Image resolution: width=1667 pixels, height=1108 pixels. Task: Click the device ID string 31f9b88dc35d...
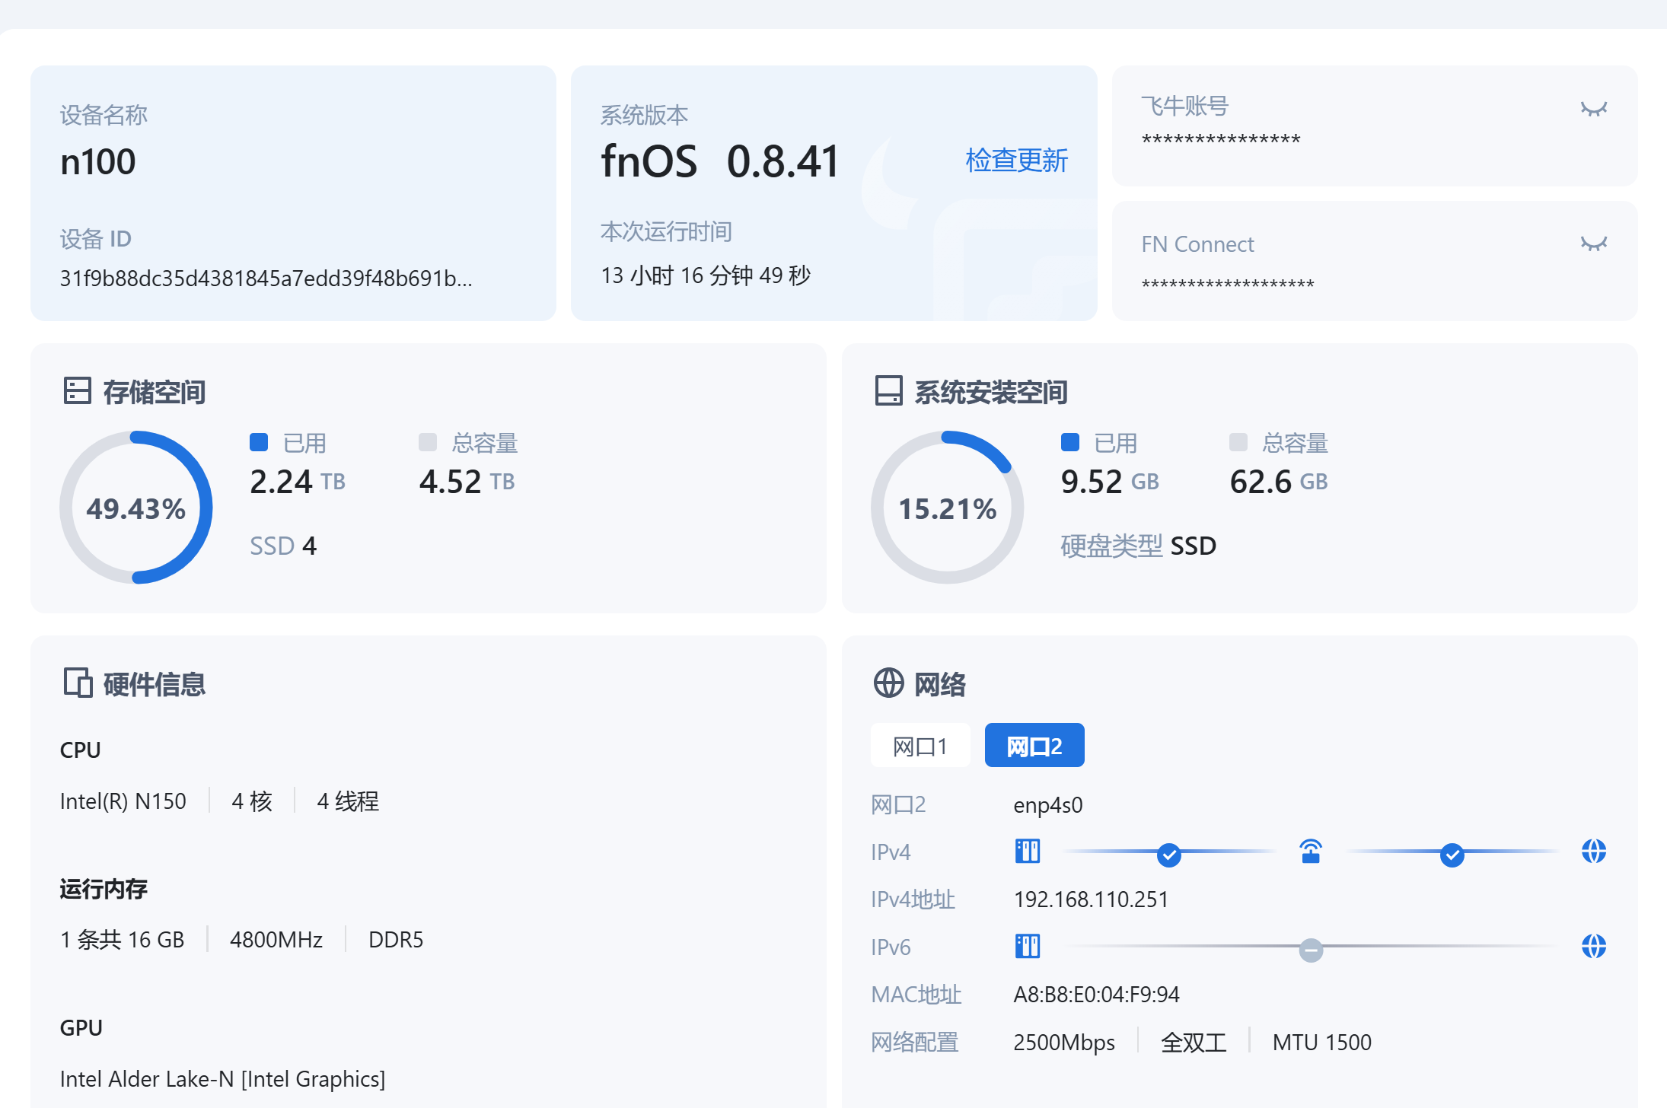pyautogui.click(x=266, y=279)
